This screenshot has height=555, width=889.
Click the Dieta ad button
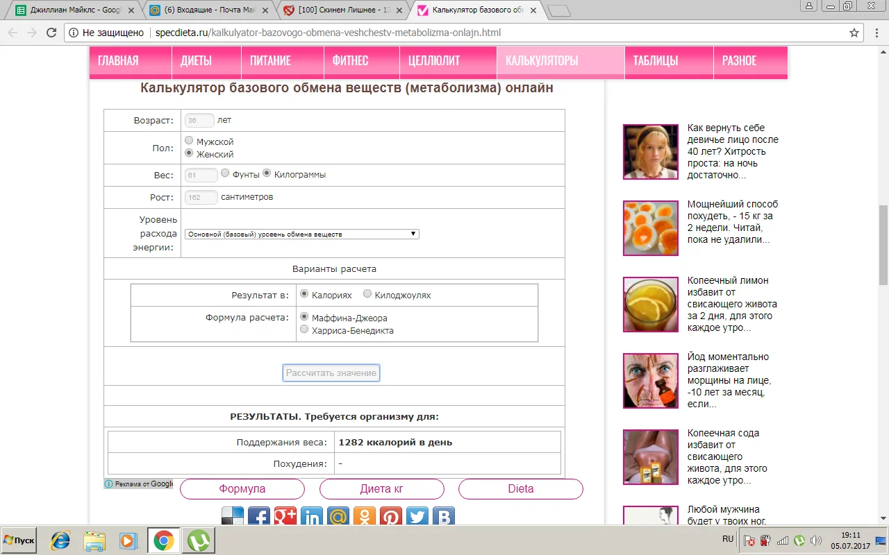click(521, 489)
